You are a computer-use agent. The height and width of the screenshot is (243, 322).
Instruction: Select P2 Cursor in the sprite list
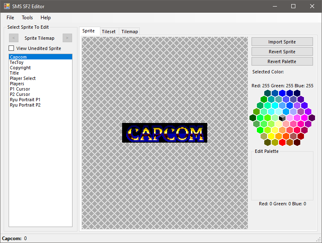[x=41, y=94]
